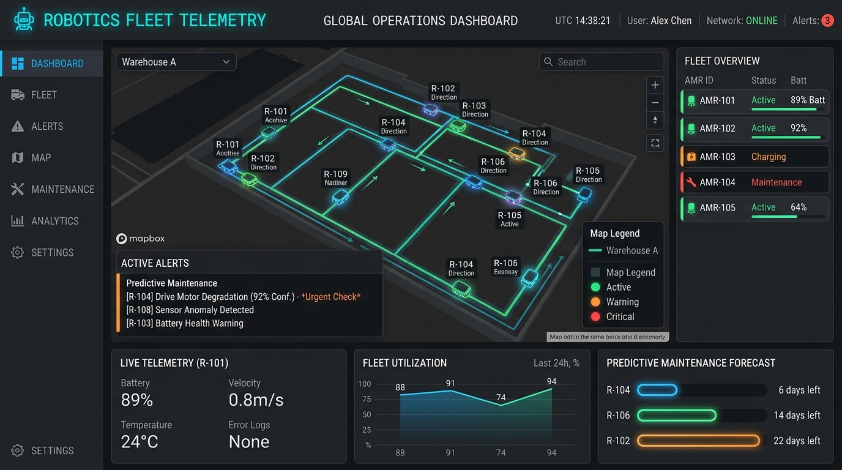Zoom in on the map
842x470 pixels.
tap(655, 85)
